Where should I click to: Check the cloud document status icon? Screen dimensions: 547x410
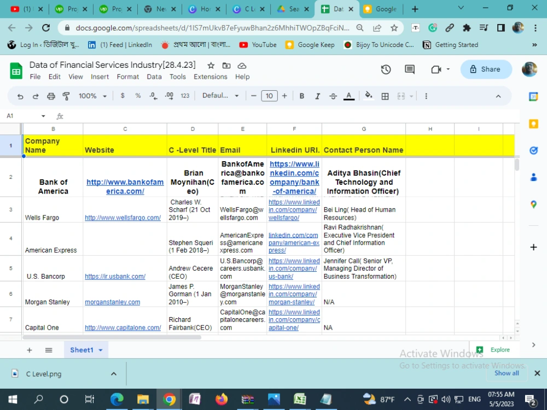click(242, 66)
